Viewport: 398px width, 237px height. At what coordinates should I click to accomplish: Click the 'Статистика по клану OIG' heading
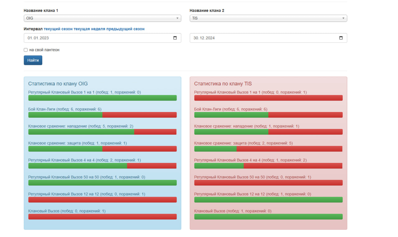pos(58,84)
